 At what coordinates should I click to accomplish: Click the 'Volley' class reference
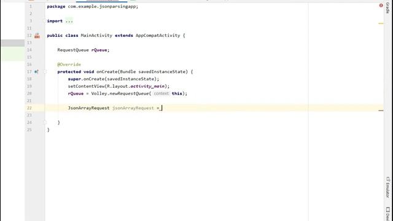click(99, 93)
